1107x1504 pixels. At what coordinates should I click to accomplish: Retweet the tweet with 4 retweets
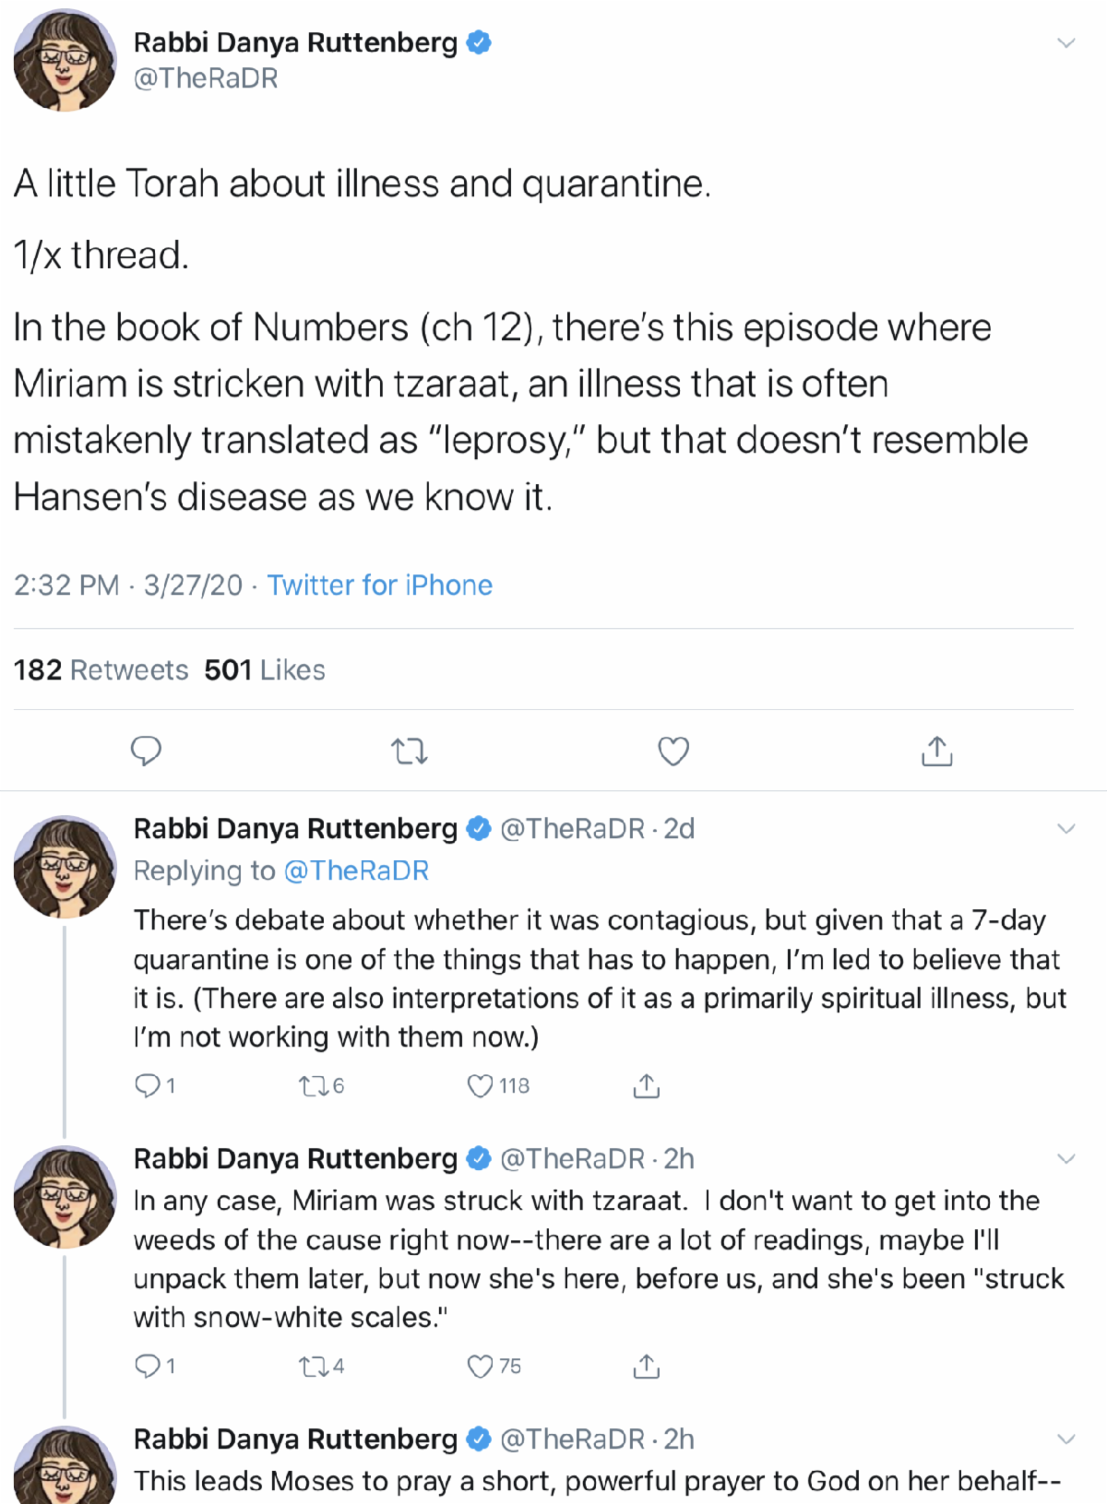[311, 1366]
